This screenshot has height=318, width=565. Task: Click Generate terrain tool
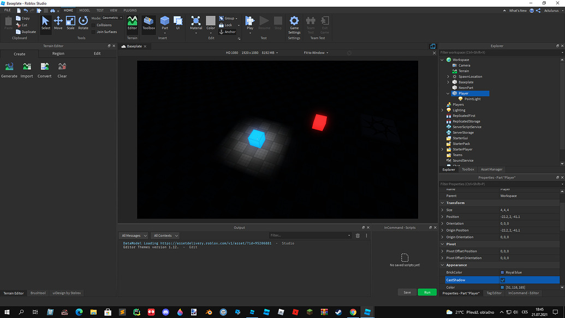pyautogui.click(x=9, y=70)
